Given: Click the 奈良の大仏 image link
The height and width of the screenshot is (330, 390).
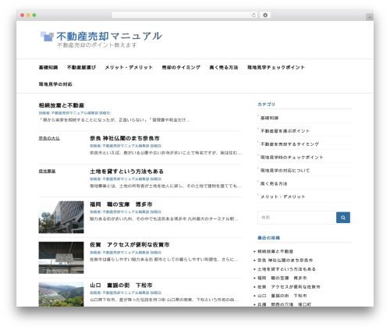Looking at the screenshot, I should [x=49, y=138].
